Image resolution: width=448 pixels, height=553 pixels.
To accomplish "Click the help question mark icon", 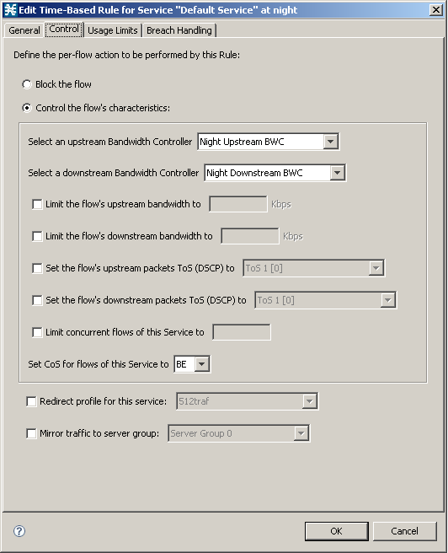I will [19, 531].
